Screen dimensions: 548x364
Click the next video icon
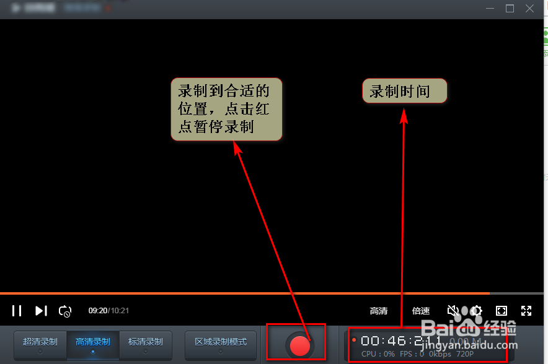(x=40, y=311)
